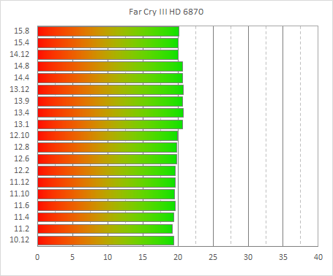Click the 20 value on horizontal axis

point(178,257)
